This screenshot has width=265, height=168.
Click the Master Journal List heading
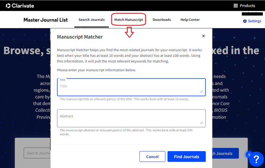45,20
